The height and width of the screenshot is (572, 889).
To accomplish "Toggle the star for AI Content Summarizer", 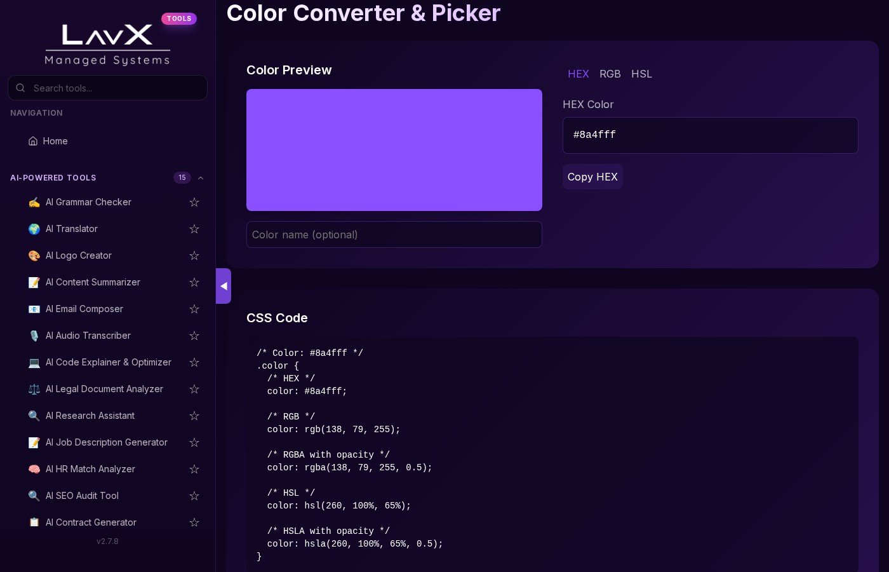I will click(x=194, y=282).
